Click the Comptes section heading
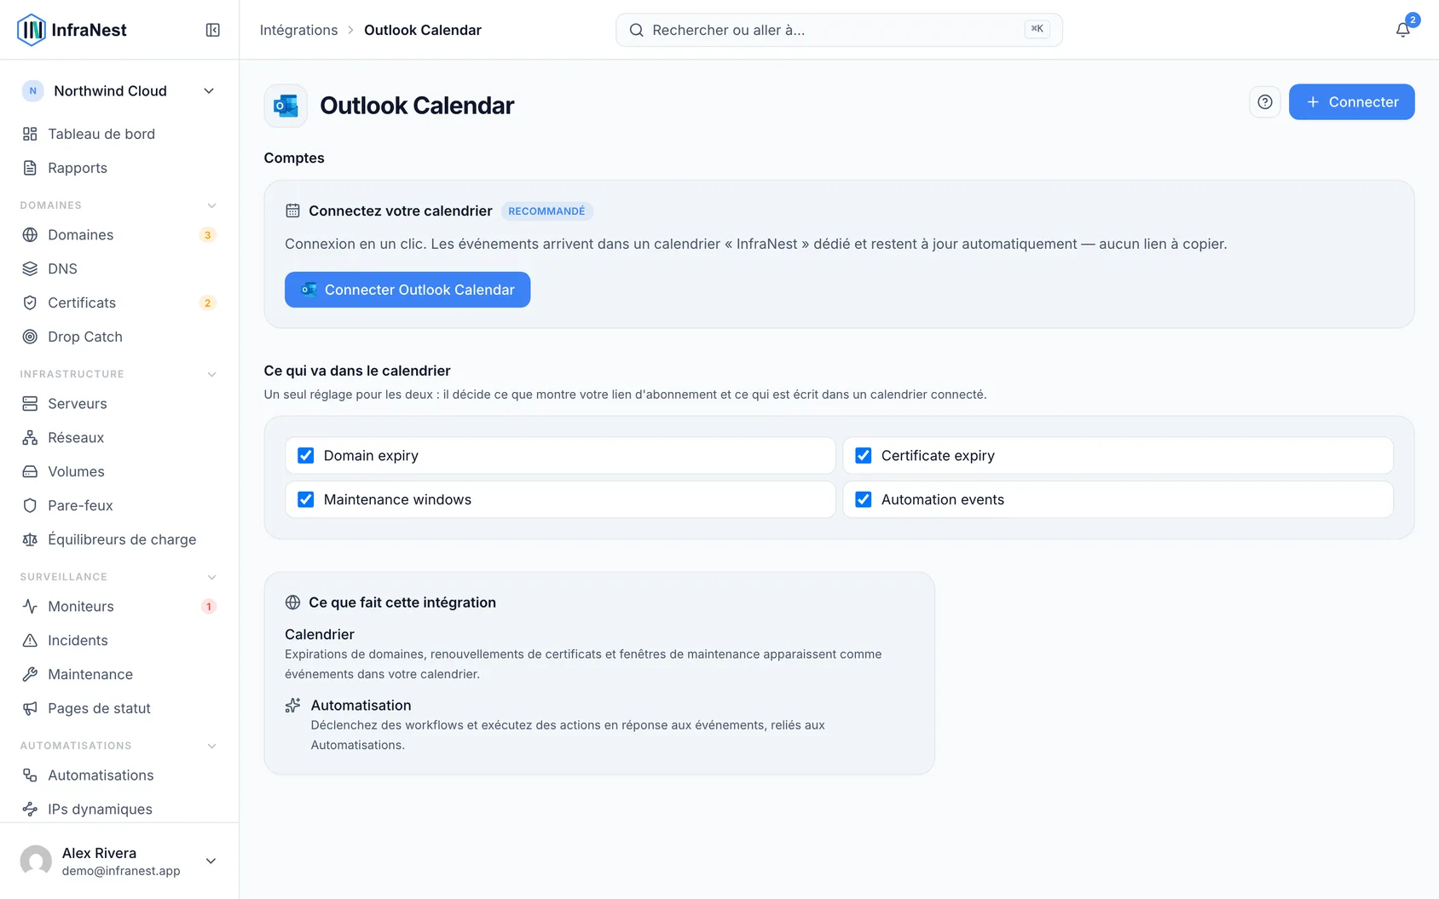This screenshot has height=899, width=1439. pos(294,158)
